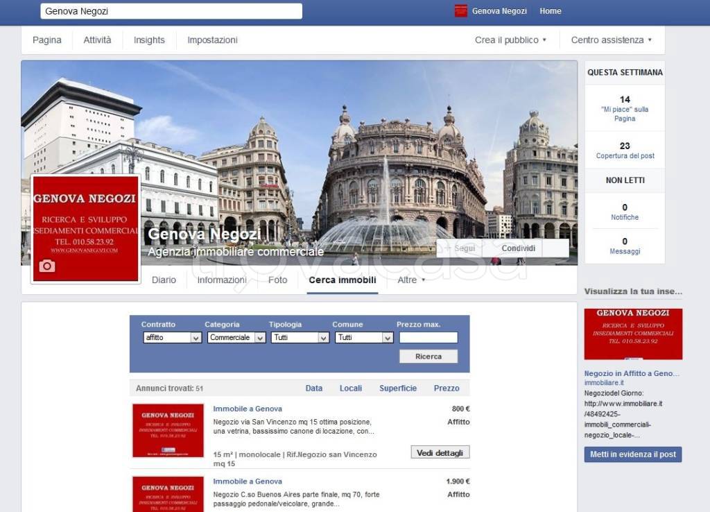
Task: Click Vedi dettagli for the first listing
Action: pos(440,452)
